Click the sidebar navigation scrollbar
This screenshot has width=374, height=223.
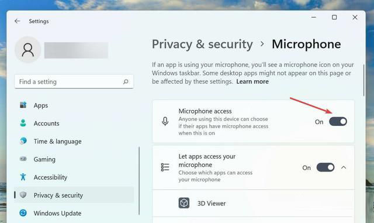tap(139, 181)
